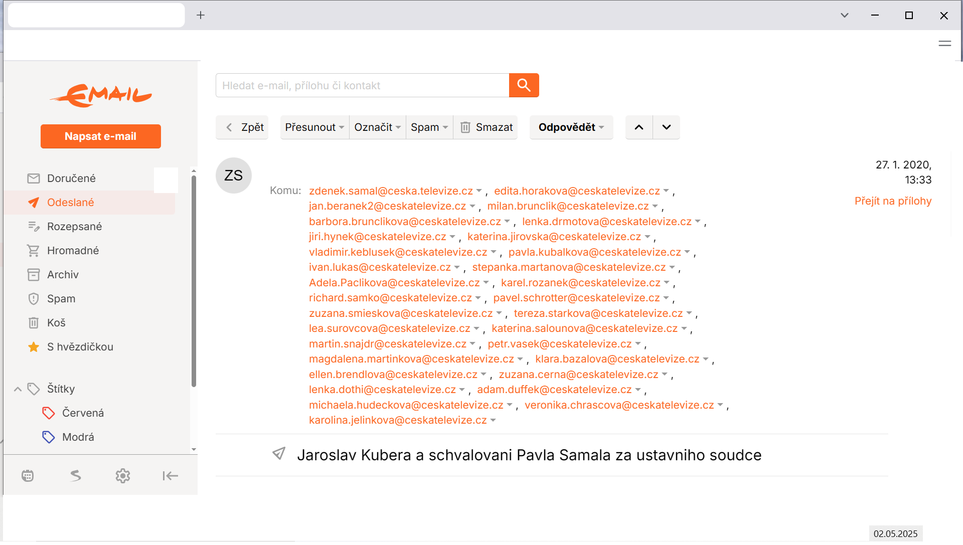
Task: Click the orange star icon
Action: point(34,347)
